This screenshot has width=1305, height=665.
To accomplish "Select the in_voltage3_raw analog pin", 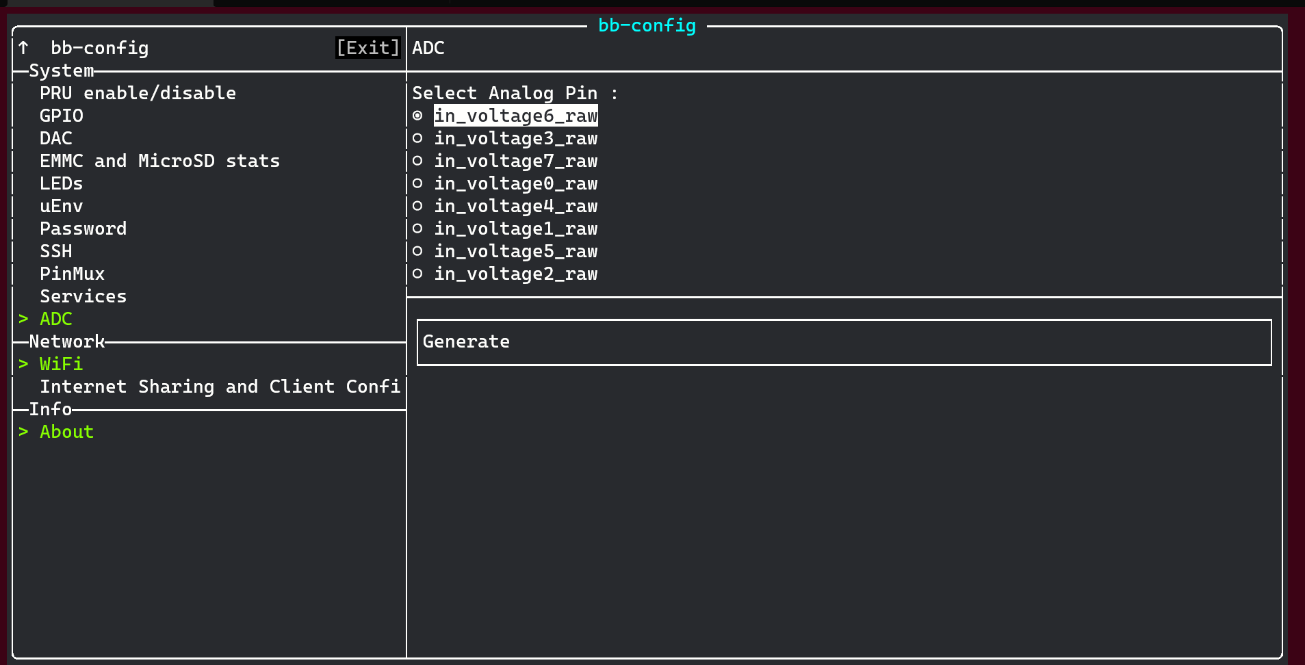I will [x=515, y=138].
